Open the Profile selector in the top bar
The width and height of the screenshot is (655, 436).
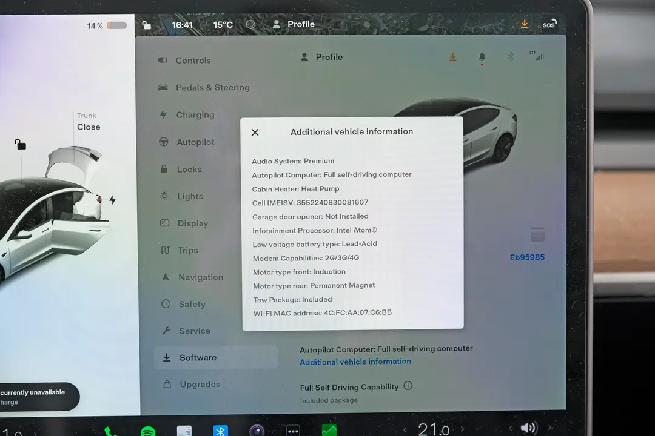tap(294, 24)
